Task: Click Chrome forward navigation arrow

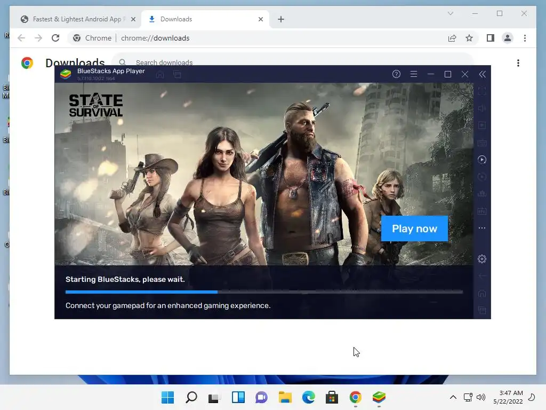Action: click(x=38, y=38)
